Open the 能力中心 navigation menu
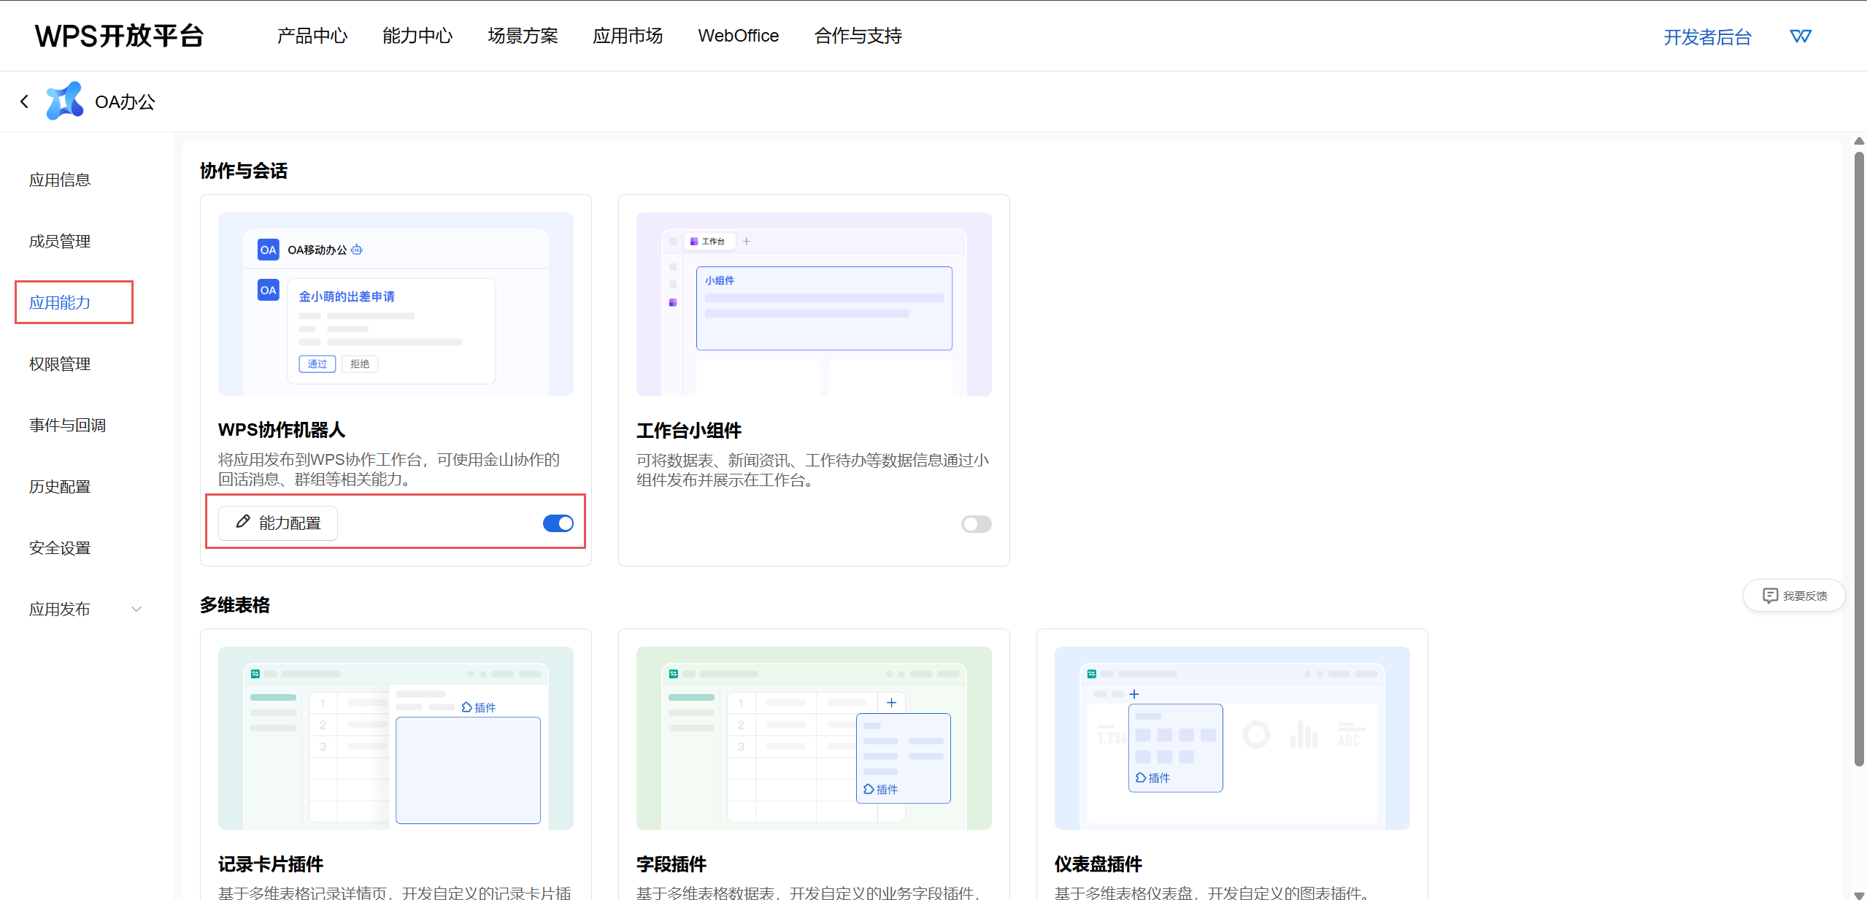The height and width of the screenshot is (900, 1867). [417, 36]
